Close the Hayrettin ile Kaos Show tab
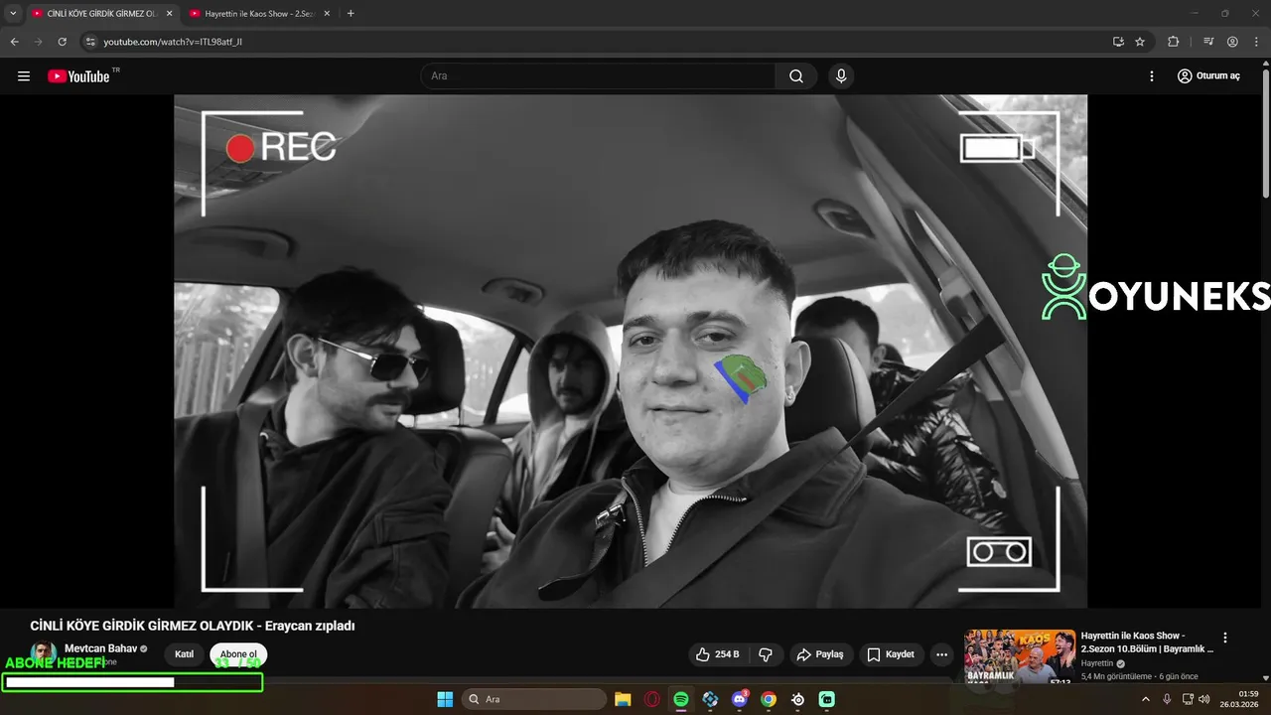1271x715 pixels. click(327, 14)
